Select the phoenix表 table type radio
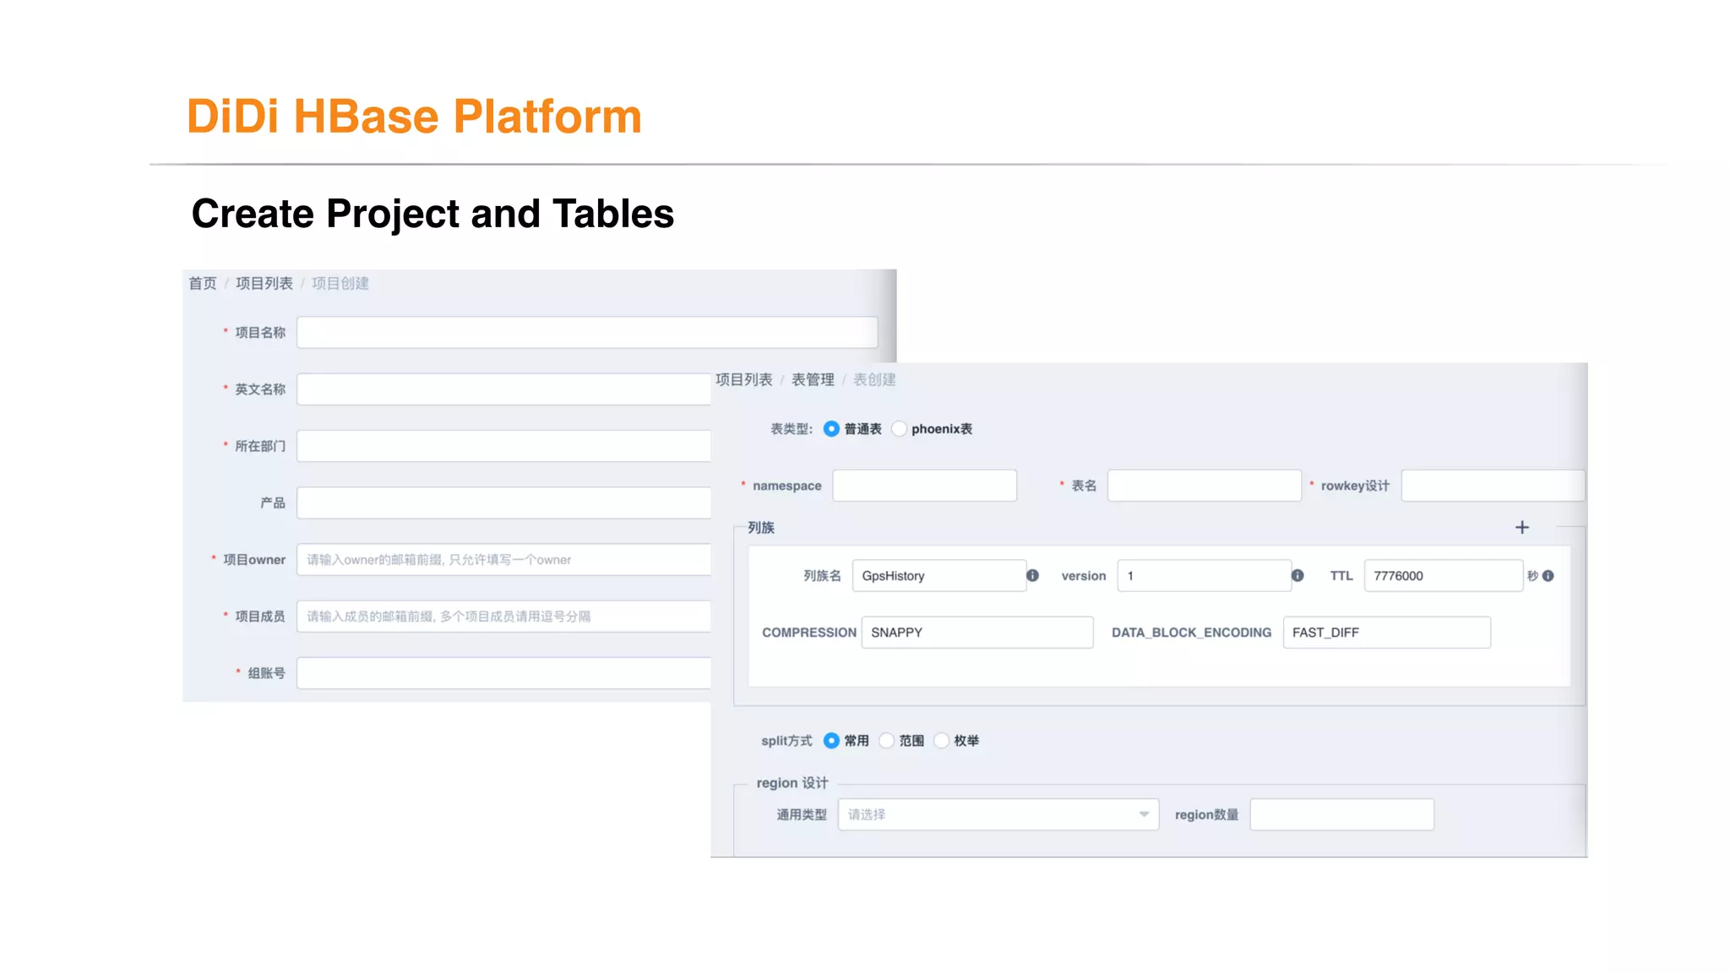The height and width of the screenshot is (973, 1730). click(x=900, y=429)
